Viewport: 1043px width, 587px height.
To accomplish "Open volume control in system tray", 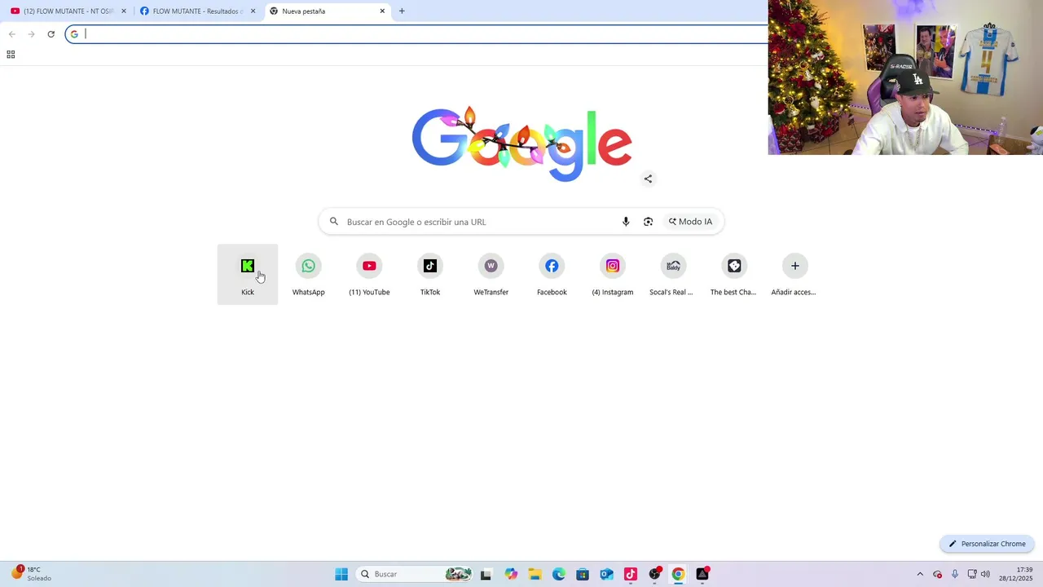I will [x=985, y=574].
